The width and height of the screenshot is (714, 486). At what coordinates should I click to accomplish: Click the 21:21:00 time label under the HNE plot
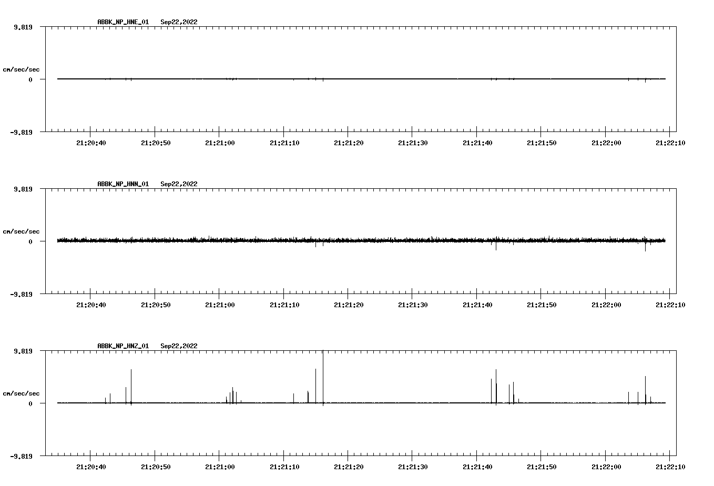220,143
